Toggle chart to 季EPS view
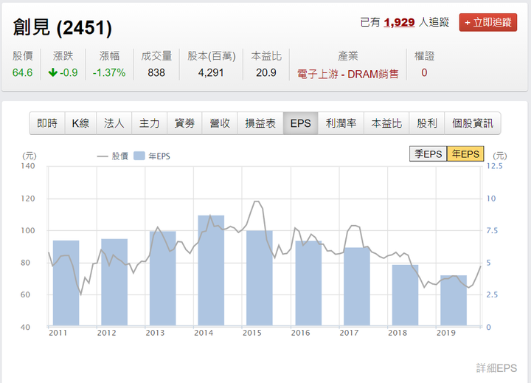 pyautogui.click(x=428, y=154)
